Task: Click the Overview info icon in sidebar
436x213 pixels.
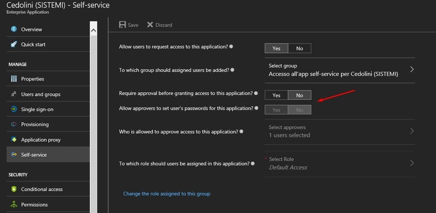Action: [x=13, y=30]
